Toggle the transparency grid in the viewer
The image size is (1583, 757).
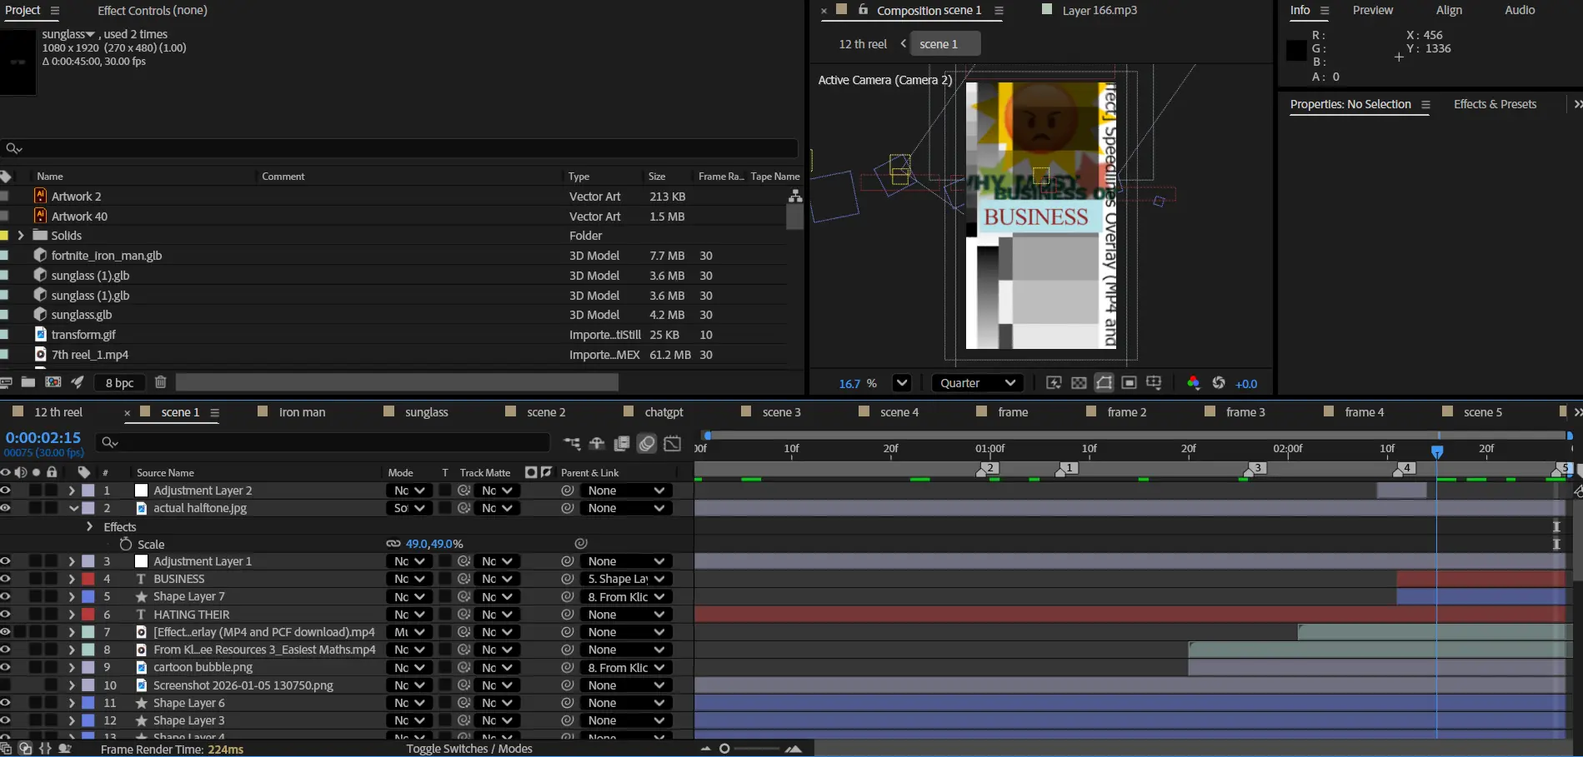click(x=1079, y=383)
